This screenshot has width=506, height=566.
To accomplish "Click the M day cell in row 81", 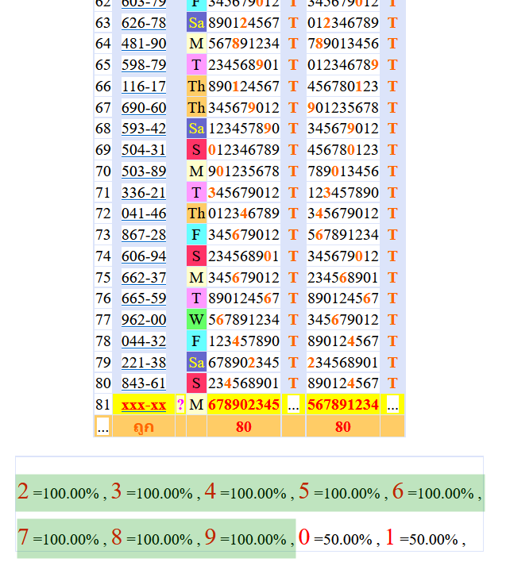I will click(x=196, y=405).
